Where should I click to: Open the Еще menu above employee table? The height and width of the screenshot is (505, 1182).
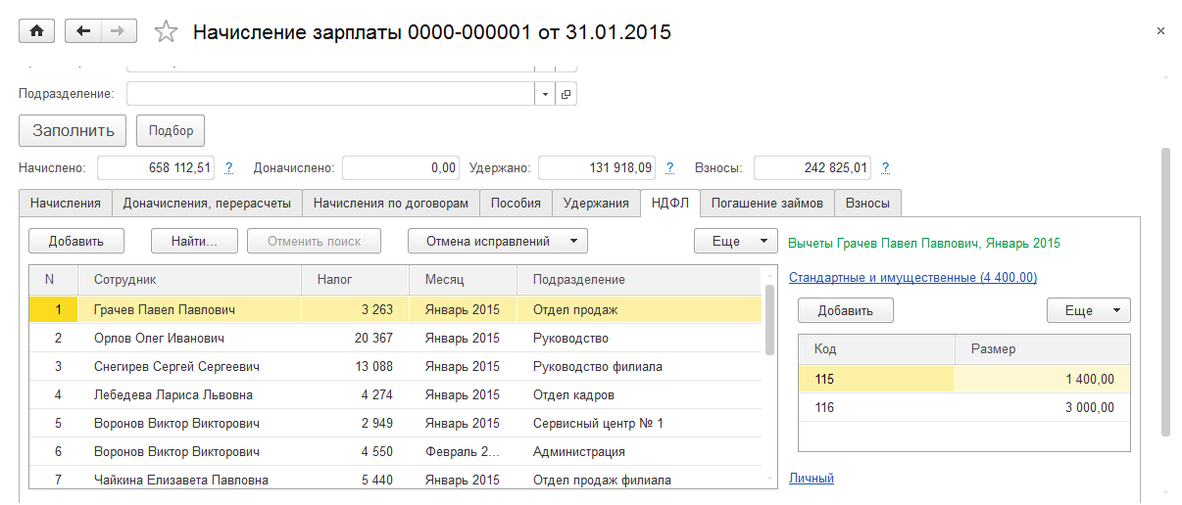point(735,241)
